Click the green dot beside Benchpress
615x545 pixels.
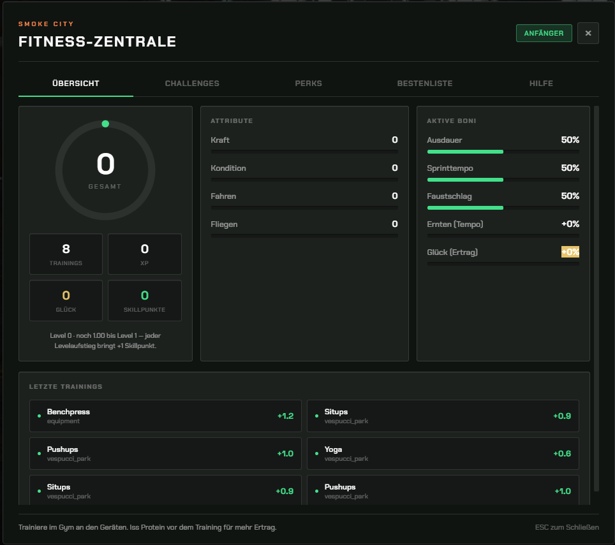point(39,416)
